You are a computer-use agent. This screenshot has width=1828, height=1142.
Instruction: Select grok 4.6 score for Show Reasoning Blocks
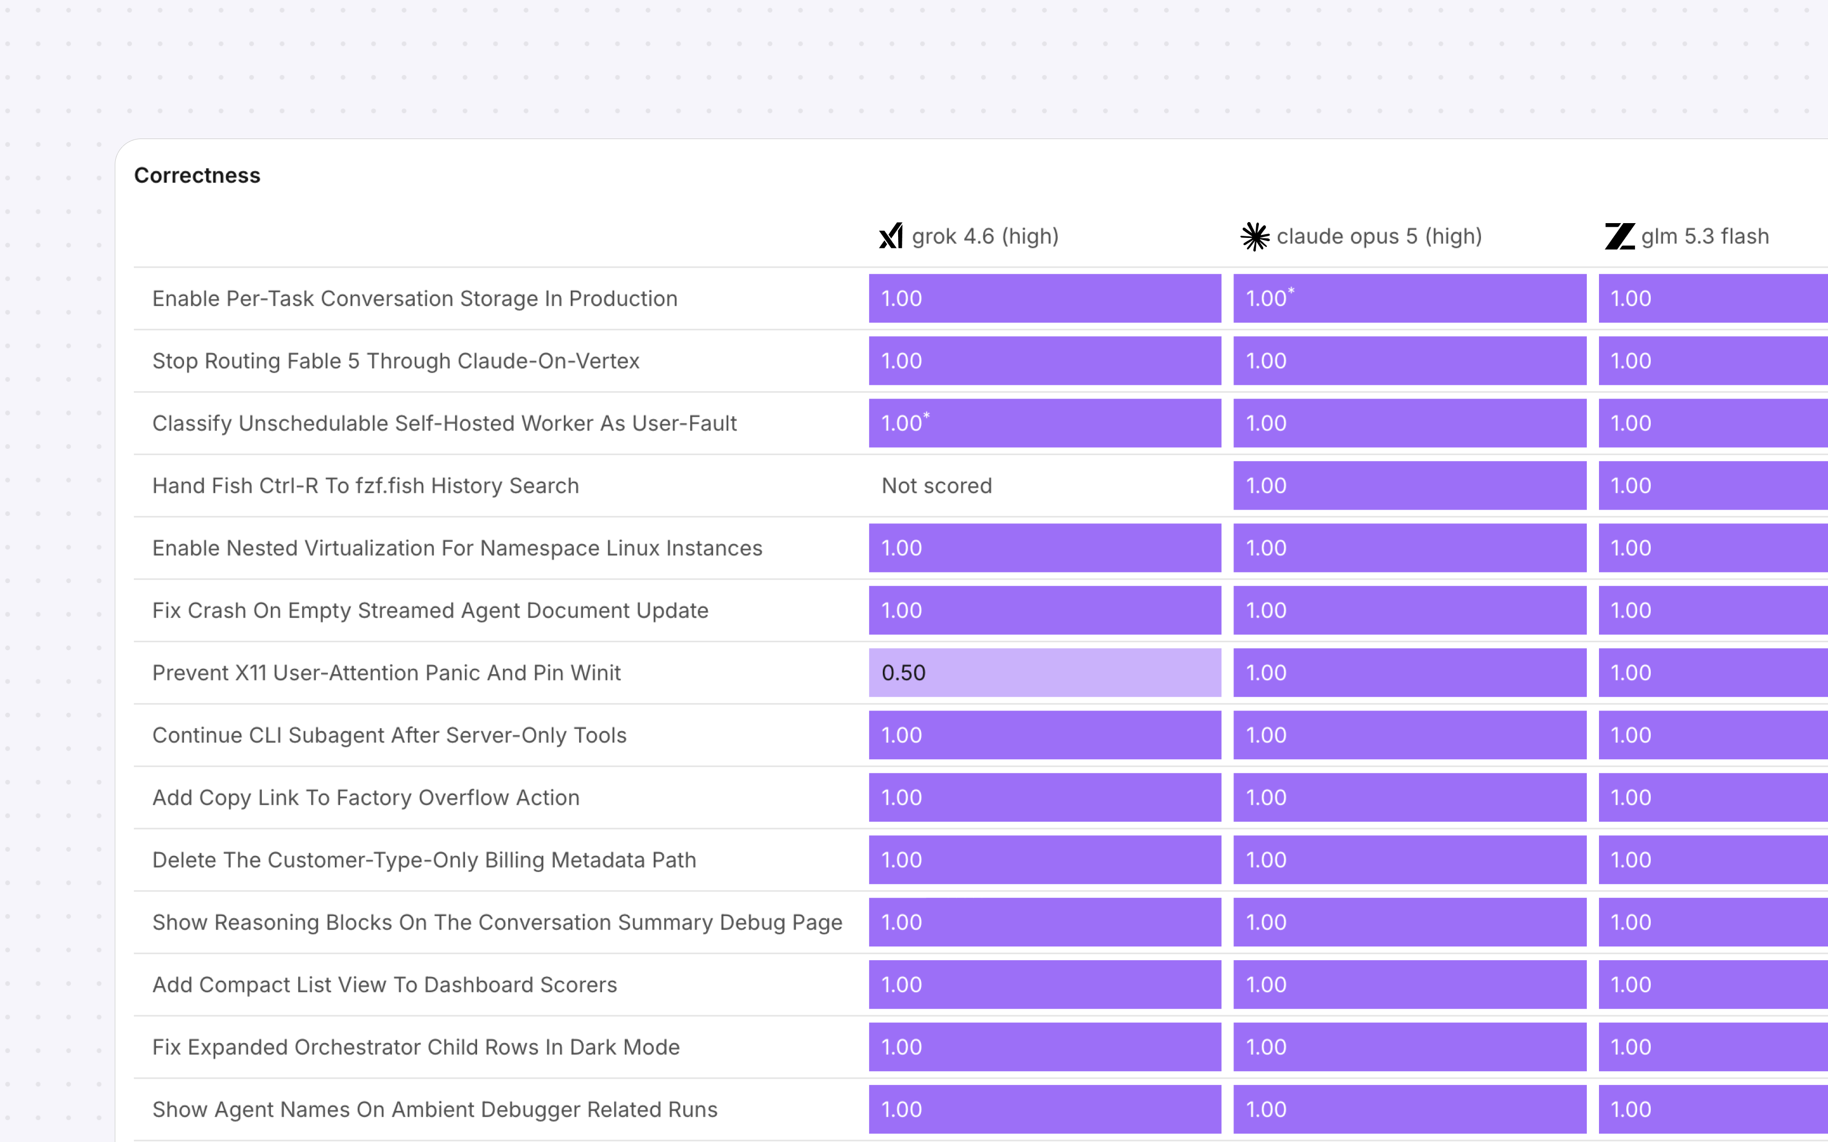pyautogui.click(x=1045, y=922)
